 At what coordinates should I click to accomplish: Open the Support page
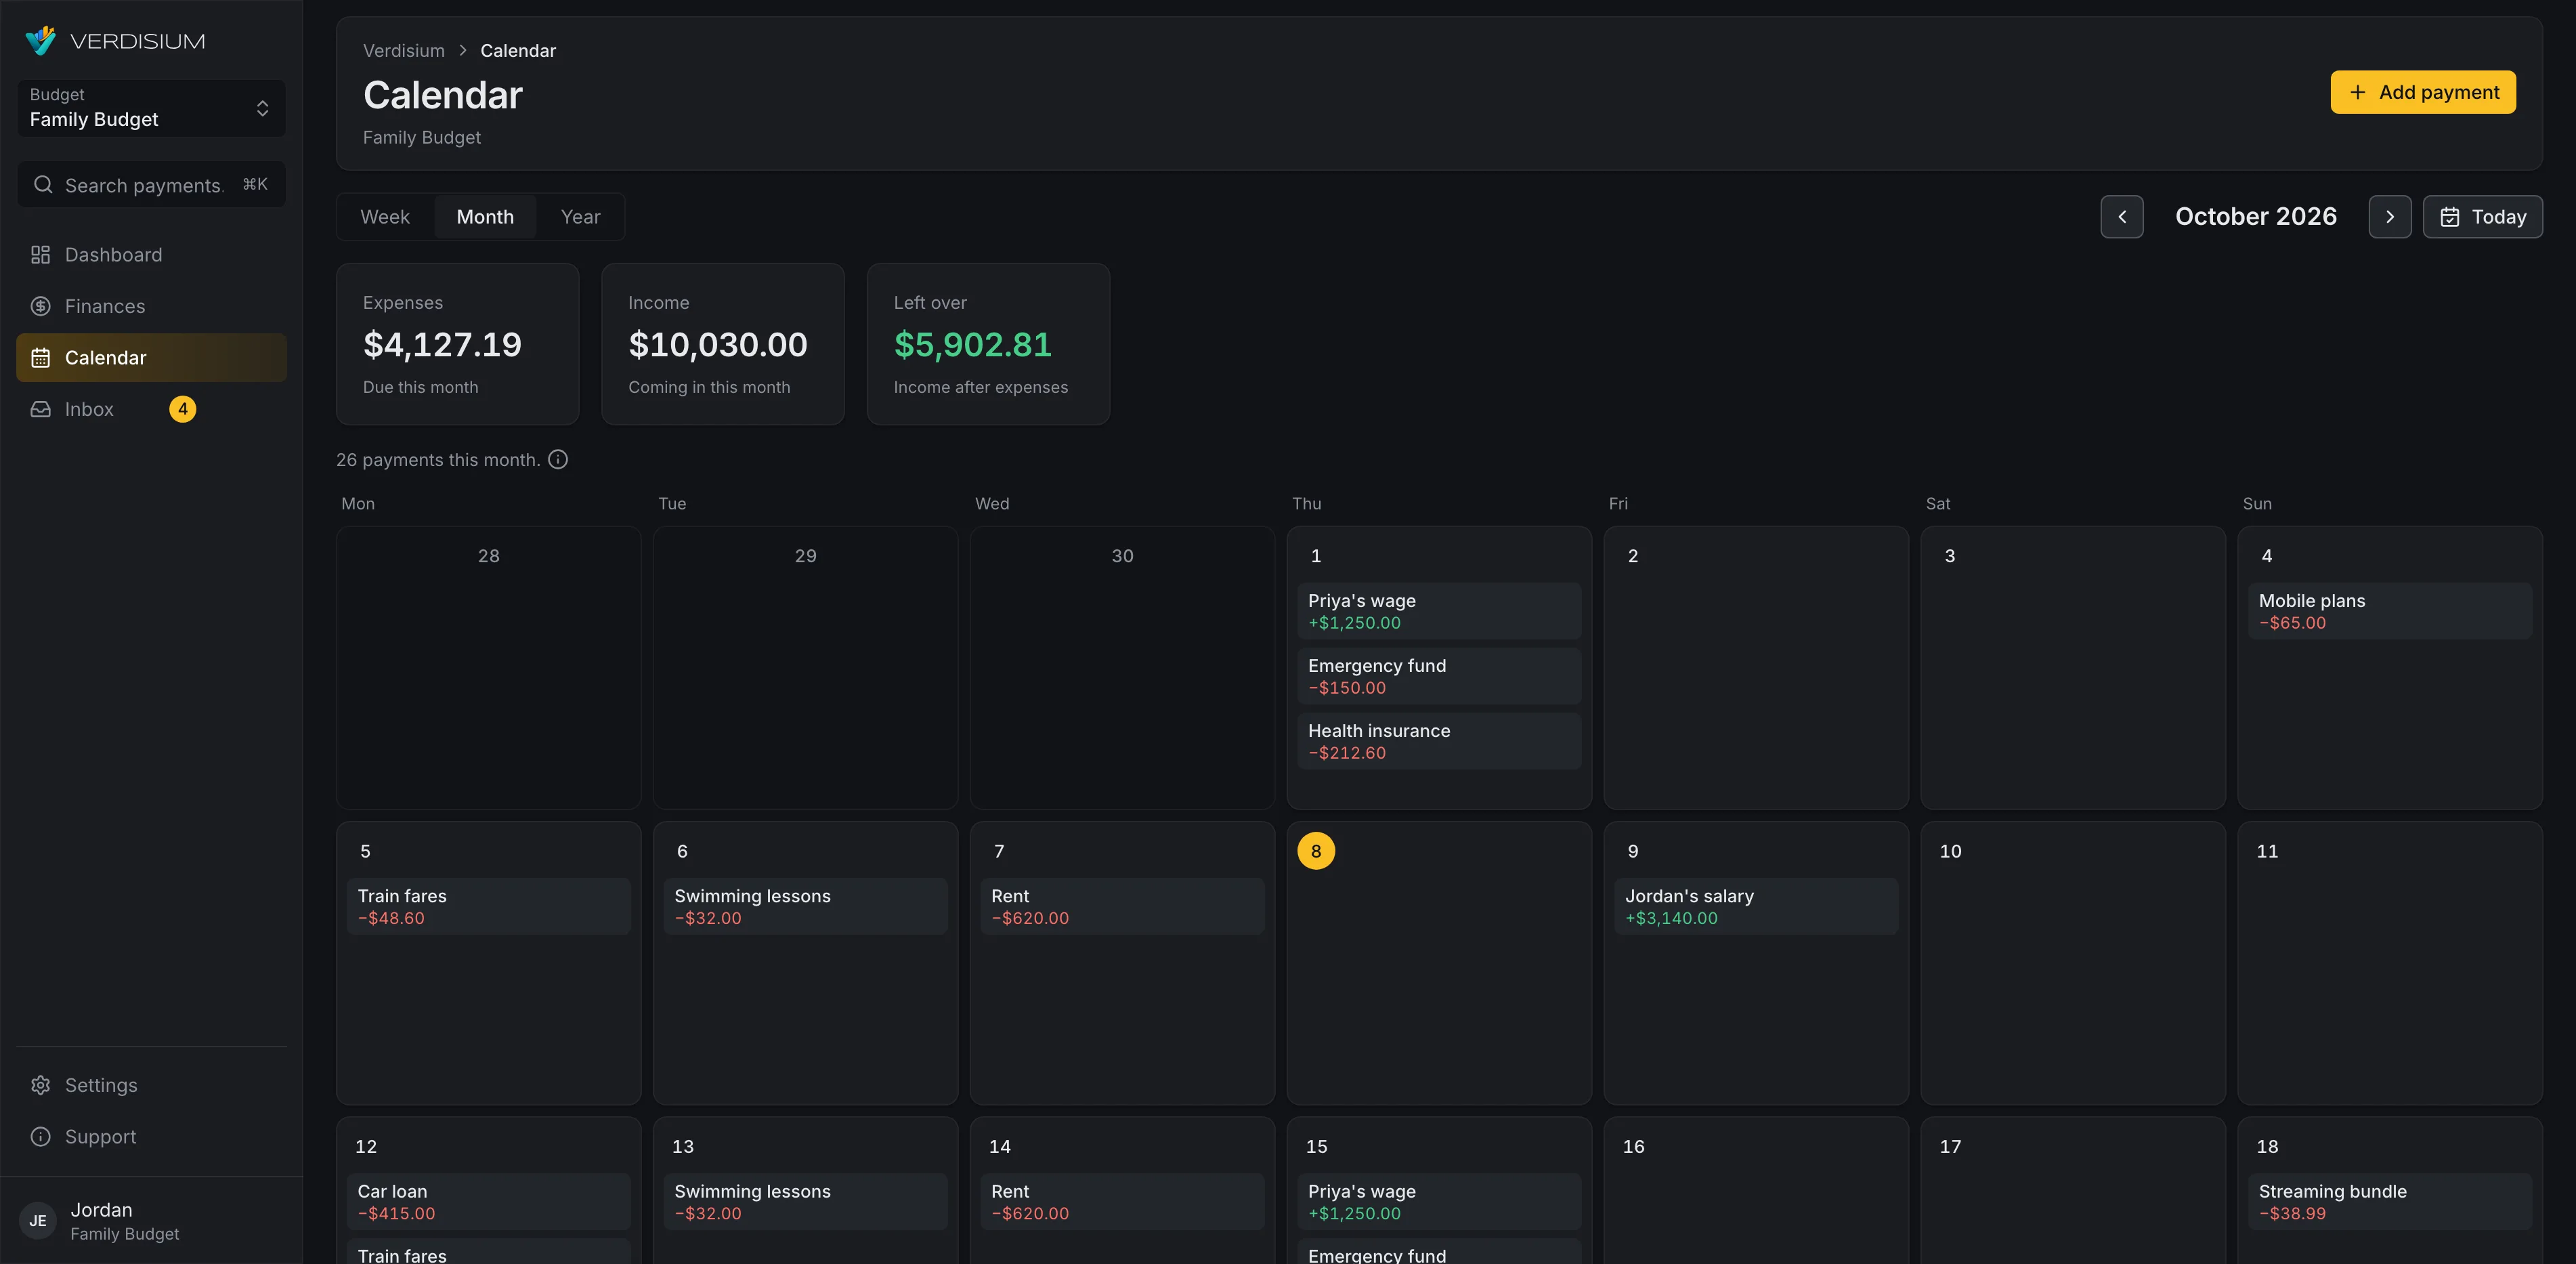click(x=151, y=1137)
